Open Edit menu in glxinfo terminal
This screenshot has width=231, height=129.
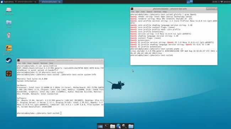click(x=138, y=12)
